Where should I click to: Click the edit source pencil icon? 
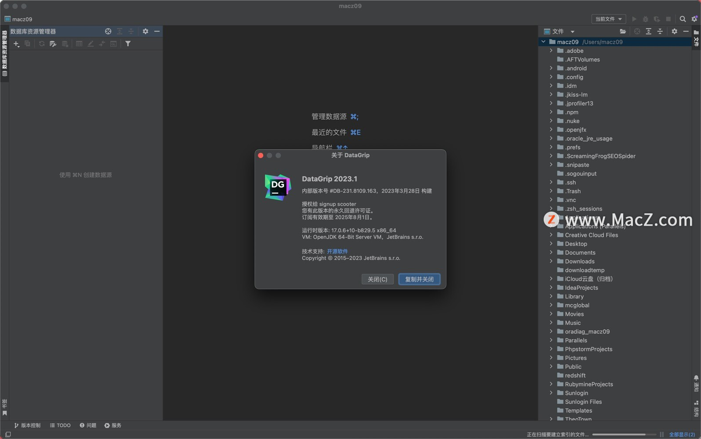(x=91, y=44)
